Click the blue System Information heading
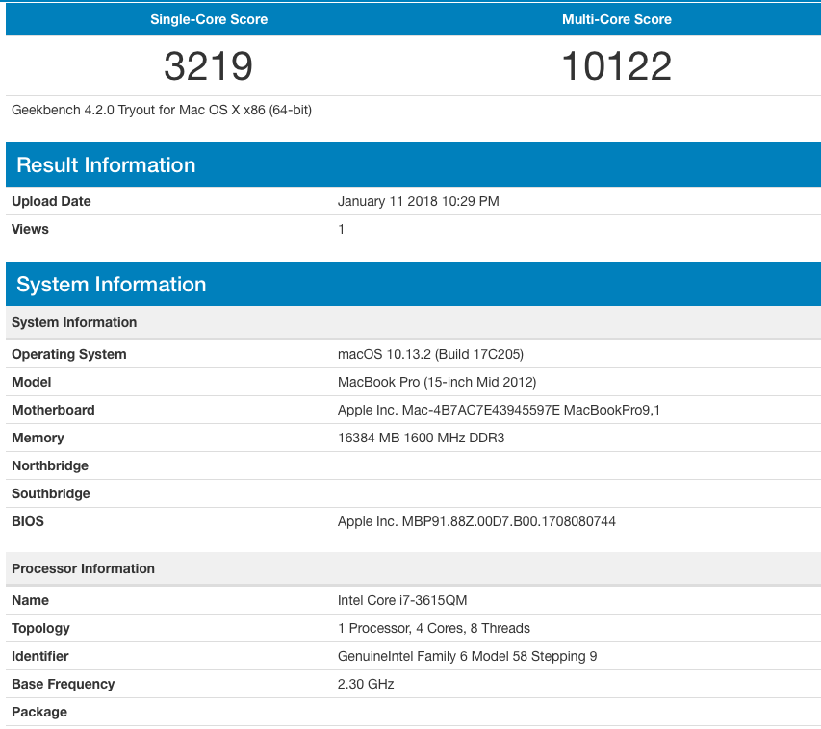The width and height of the screenshot is (821, 729). click(111, 284)
